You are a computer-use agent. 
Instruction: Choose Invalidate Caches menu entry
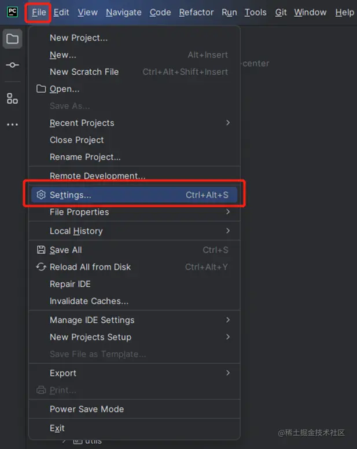point(89,301)
